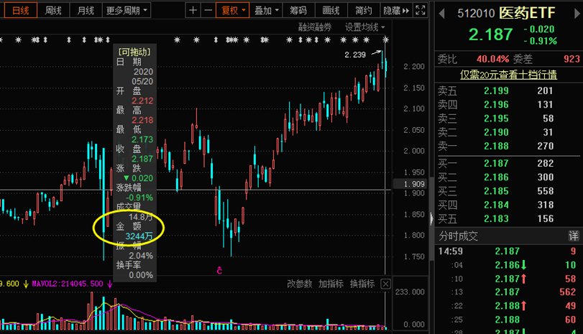Click the 委差 923 value
Image resolution: width=583 pixels, height=334 pixels.
click(571, 59)
